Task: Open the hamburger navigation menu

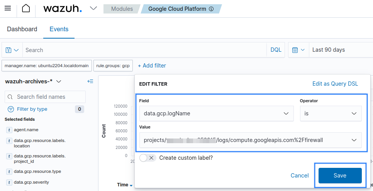Action: [x=8, y=8]
